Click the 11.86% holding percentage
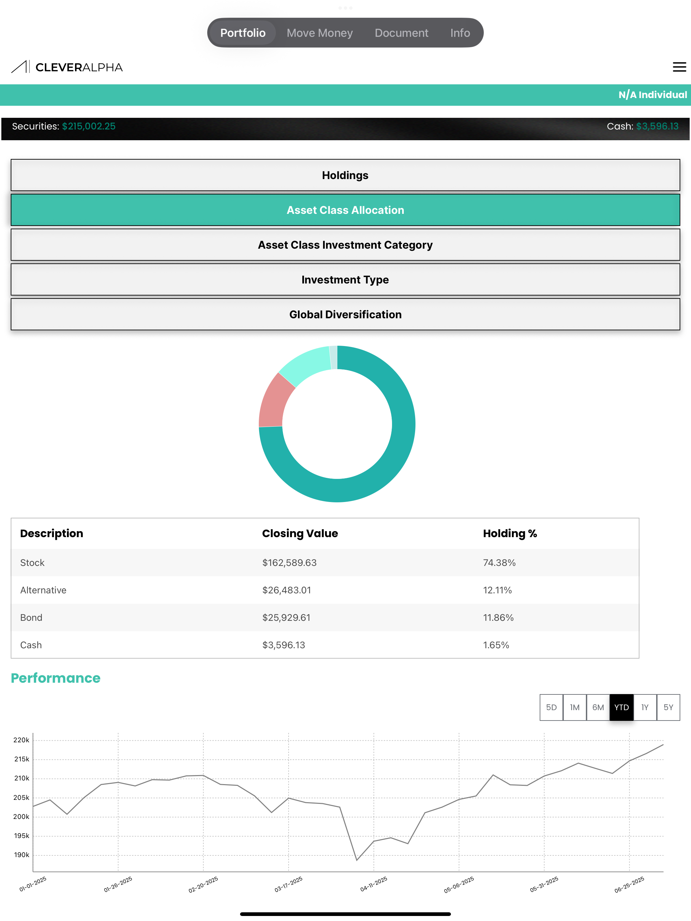This screenshot has height=921, width=691. click(x=498, y=617)
